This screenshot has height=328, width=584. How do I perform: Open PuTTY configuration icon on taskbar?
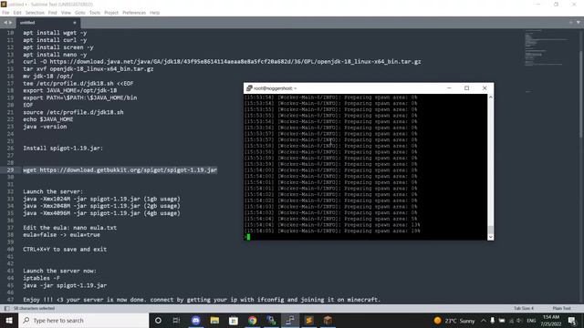coord(271,320)
